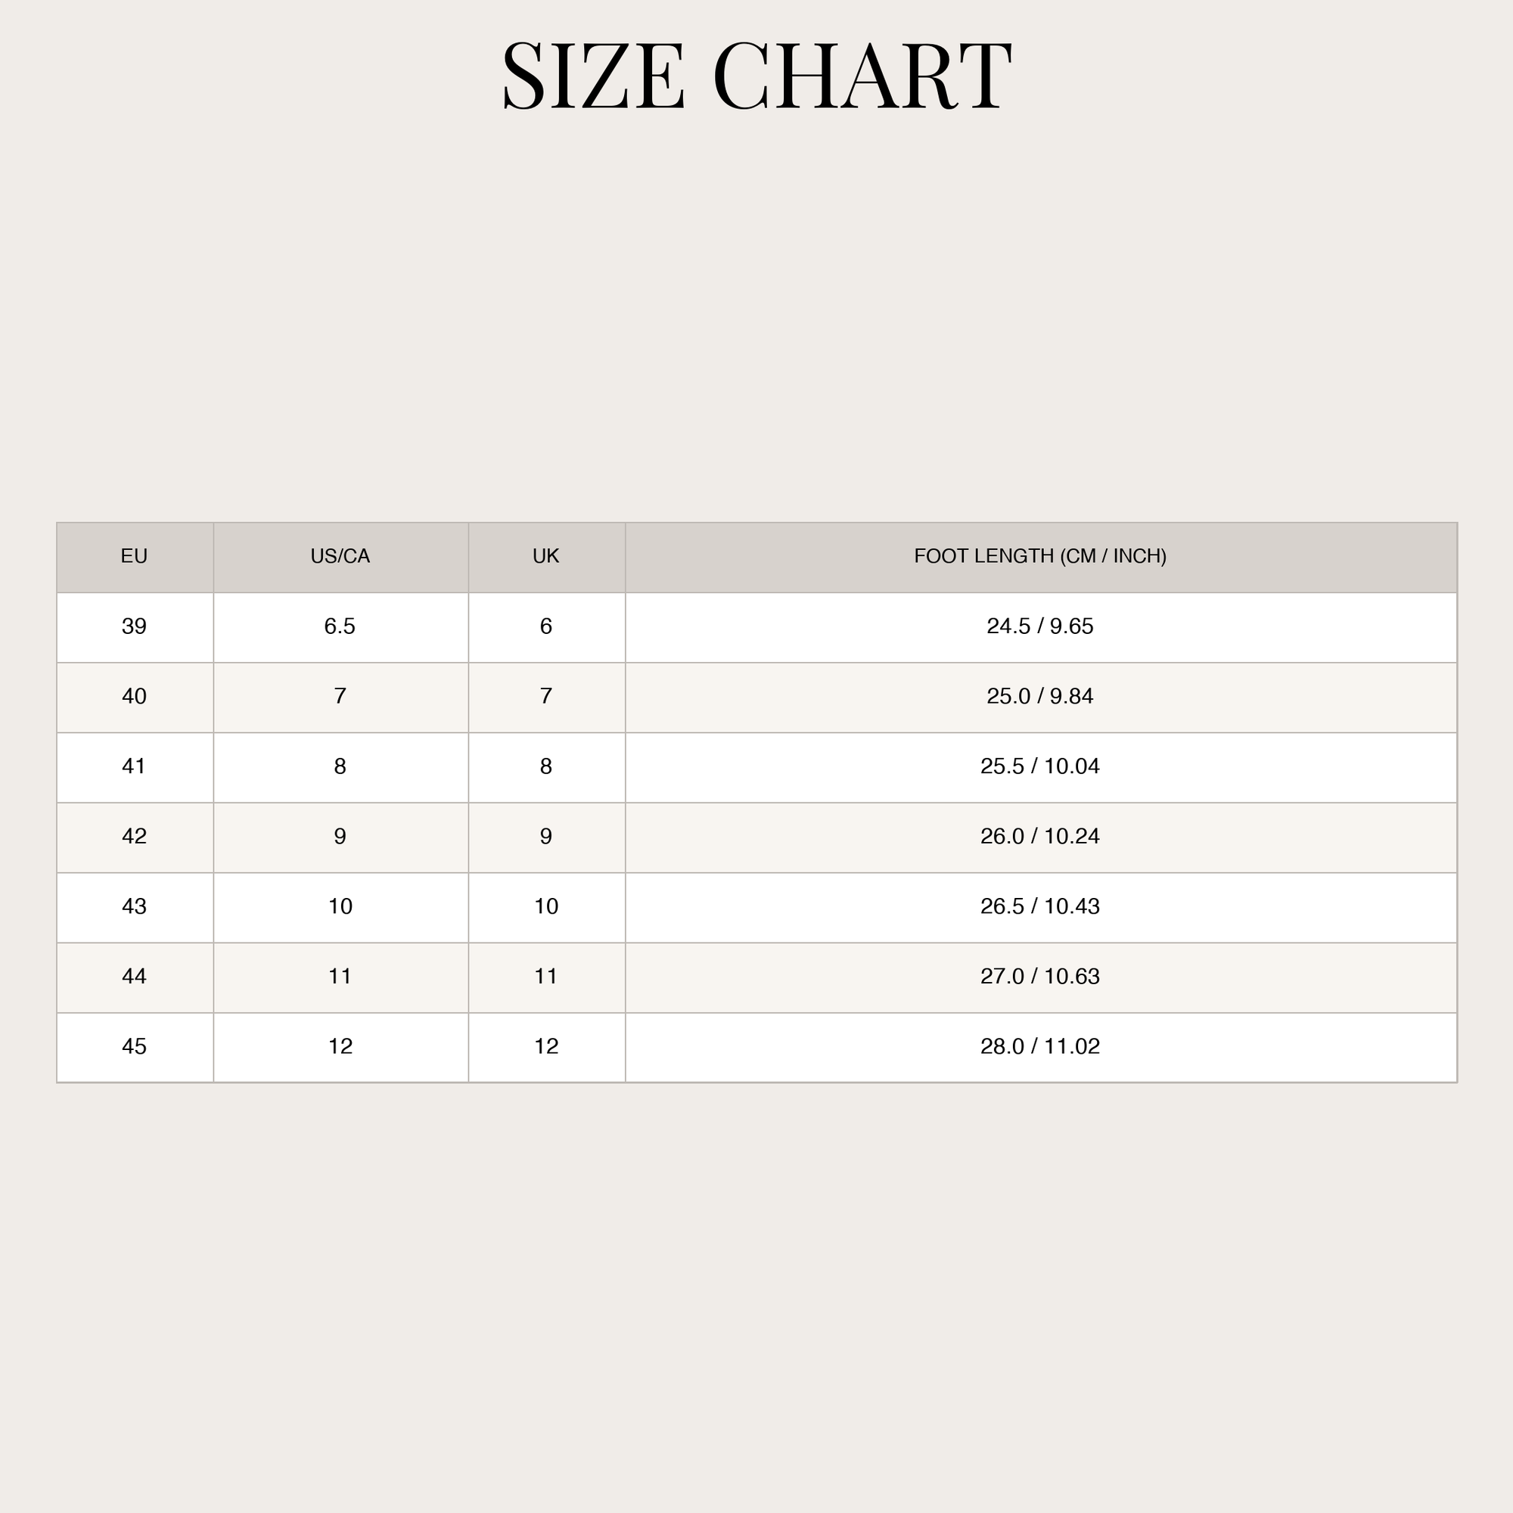Image resolution: width=1513 pixels, height=1513 pixels.
Task: Click EU size 39 cell
Action: [x=135, y=627]
